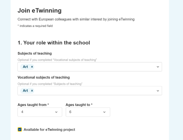This screenshot has height=140, width=183.
Task: Select the age value 6 dropdown
Action: (x=88, y=112)
